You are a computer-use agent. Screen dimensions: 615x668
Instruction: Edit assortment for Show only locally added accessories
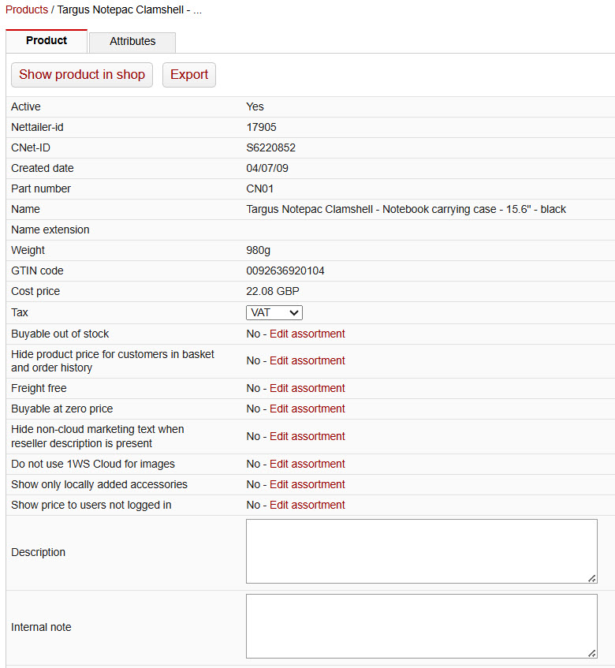(307, 484)
